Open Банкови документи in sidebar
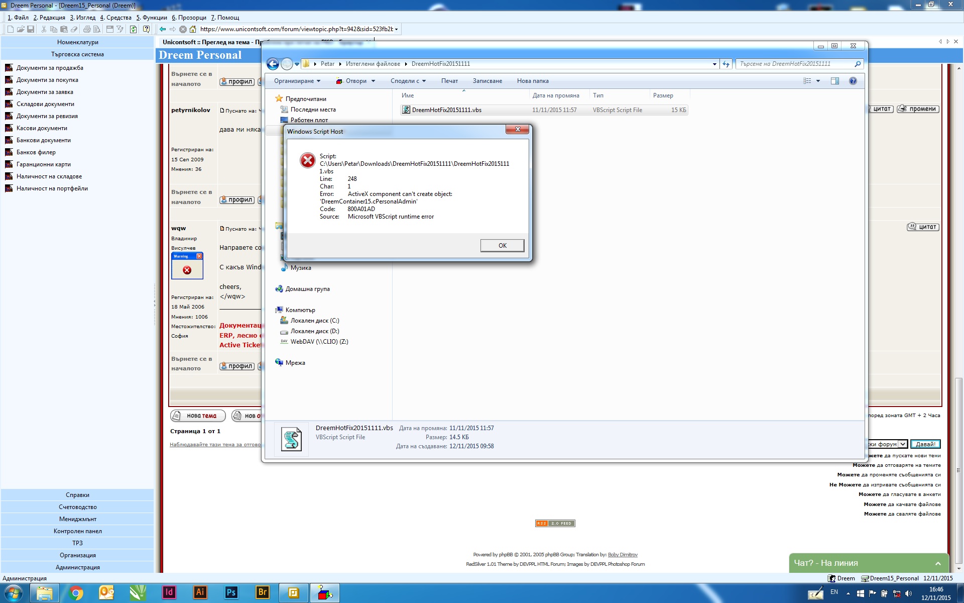The image size is (964, 603). pos(43,140)
